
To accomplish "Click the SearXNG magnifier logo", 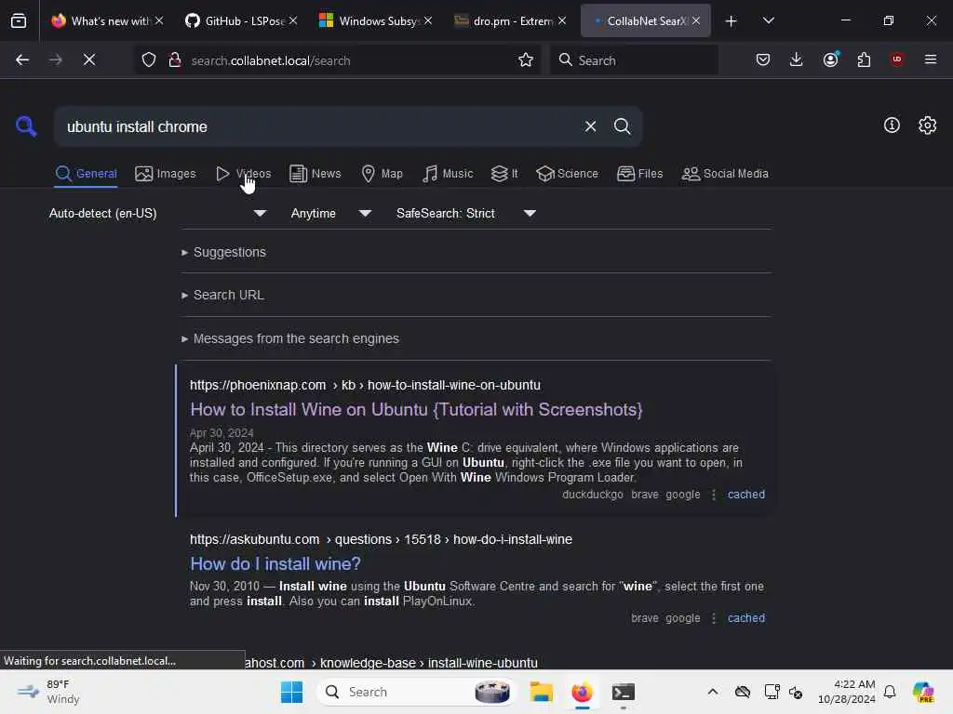I will 26,126.
